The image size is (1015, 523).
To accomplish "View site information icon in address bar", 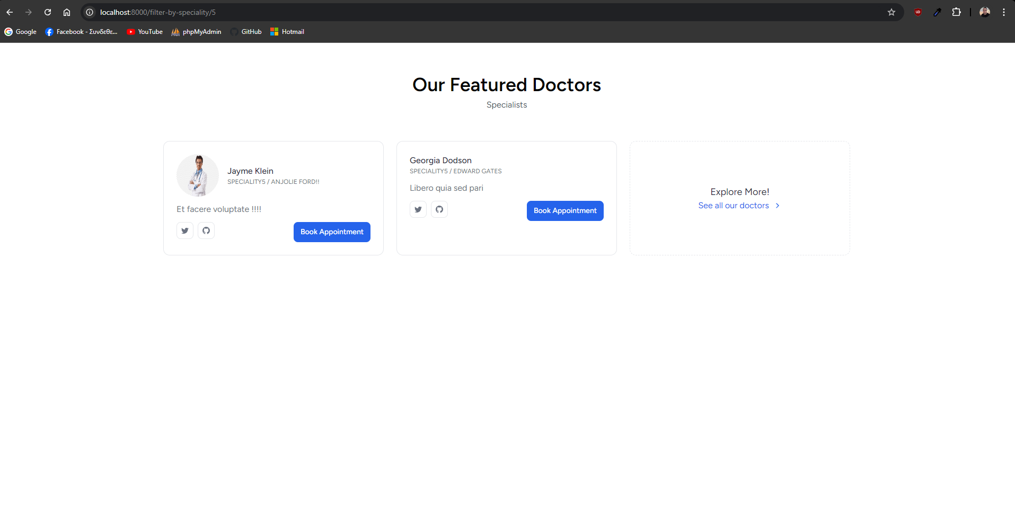I will point(90,12).
